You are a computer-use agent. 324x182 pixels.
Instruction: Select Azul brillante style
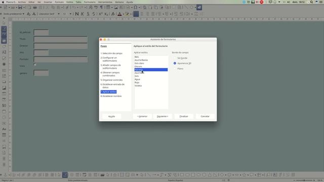[151, 60]
